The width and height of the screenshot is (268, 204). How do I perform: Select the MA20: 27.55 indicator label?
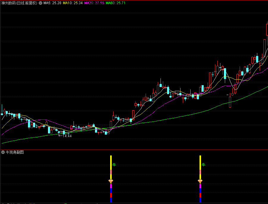pos(94,3)
